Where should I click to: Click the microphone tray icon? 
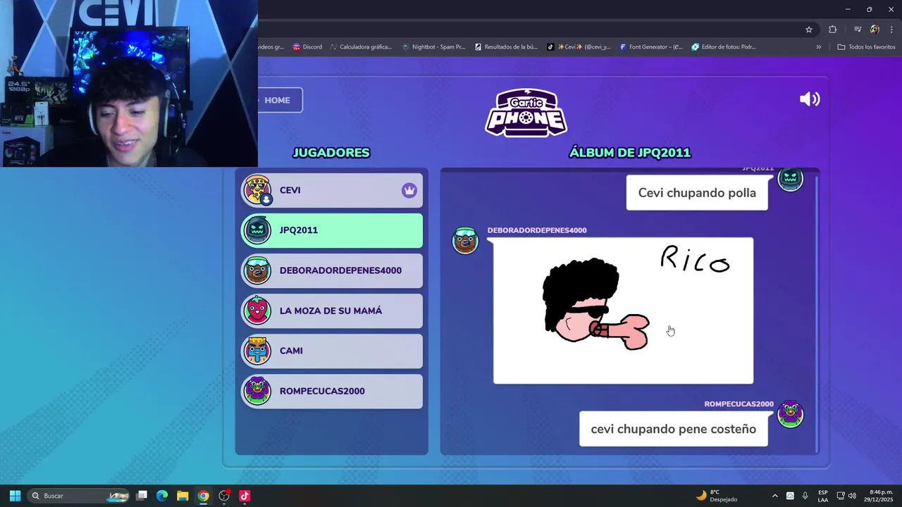pos(805,496)
